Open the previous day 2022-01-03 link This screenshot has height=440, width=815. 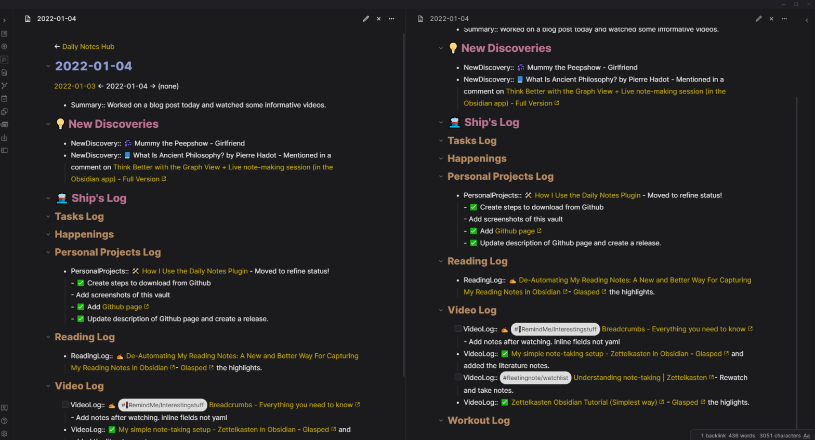(x=75, y=86)
